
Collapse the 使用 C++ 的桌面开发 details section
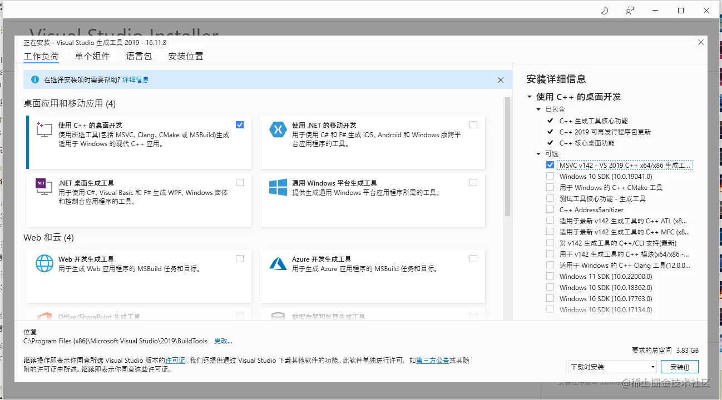click(530, 97)
